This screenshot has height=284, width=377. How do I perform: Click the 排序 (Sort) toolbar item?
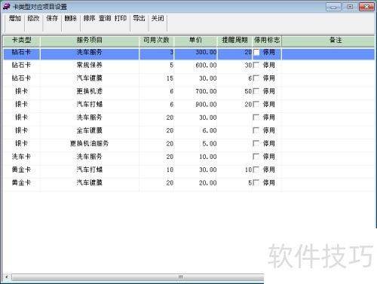89,19
